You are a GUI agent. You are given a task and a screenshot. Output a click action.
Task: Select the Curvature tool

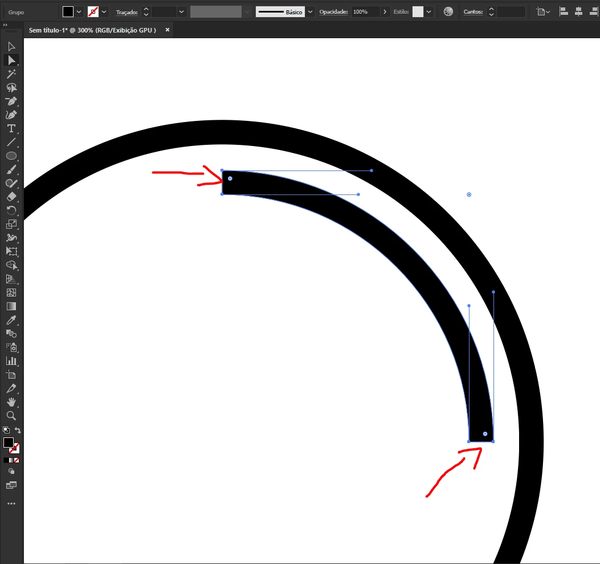point(11,115)
